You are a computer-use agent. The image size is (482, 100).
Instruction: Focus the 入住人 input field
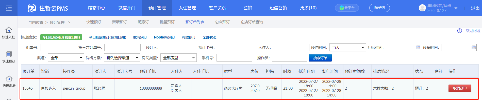(x=291, y=47)
